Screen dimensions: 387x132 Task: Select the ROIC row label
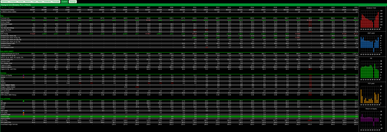3,81
